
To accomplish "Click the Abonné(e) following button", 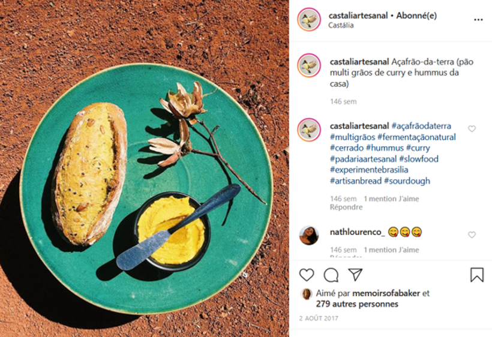I will (x=416, y=16).
